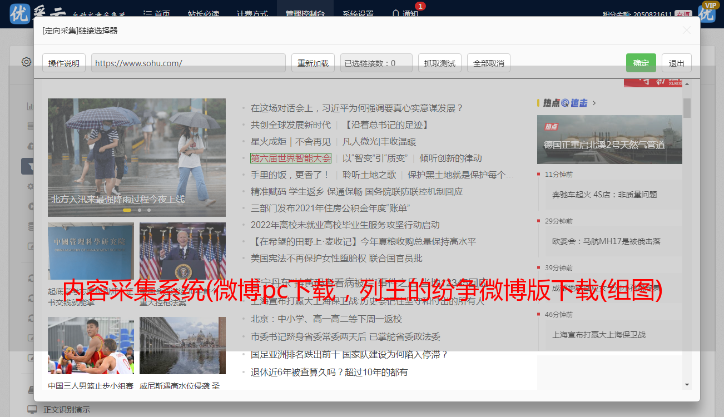Click the 11分钟前 timestamp
The height and width of the screenshot is (417, 724).
[559, 175]
